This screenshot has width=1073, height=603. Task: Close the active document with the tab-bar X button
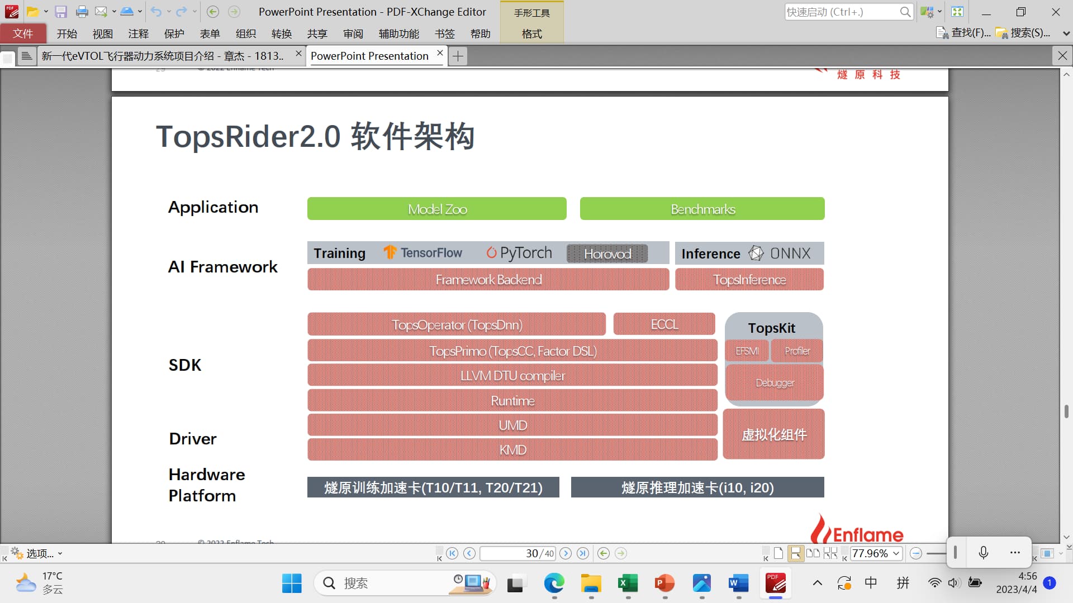pos(1062,55)
